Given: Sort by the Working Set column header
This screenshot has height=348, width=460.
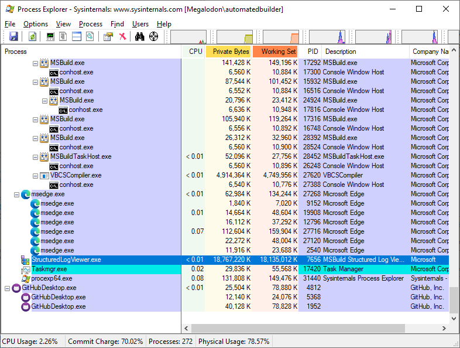Looking at the screenshot, I should click(275, 52).
